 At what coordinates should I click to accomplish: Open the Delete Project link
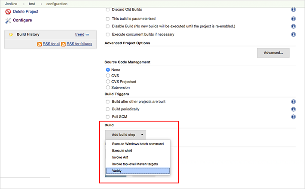click(x=25, y=12)
